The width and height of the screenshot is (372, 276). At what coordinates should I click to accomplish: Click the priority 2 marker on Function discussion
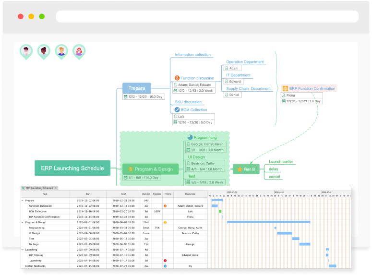pos(177,78)
